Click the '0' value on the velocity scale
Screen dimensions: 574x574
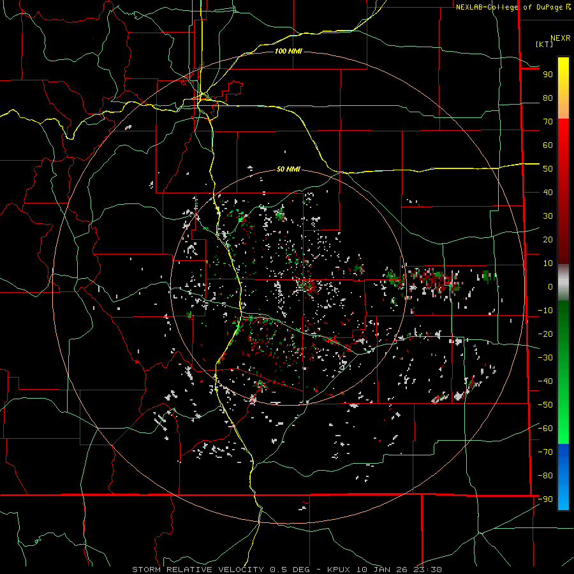[x=550, y=287]
